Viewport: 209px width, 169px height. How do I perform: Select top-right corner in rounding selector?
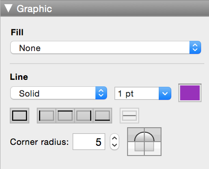[153, 134]
